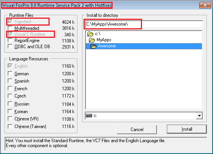Image resolution: width=213 pixels, height=154 pixels.
Task: Click the 2931 k size value
Action: click(68, 47)
